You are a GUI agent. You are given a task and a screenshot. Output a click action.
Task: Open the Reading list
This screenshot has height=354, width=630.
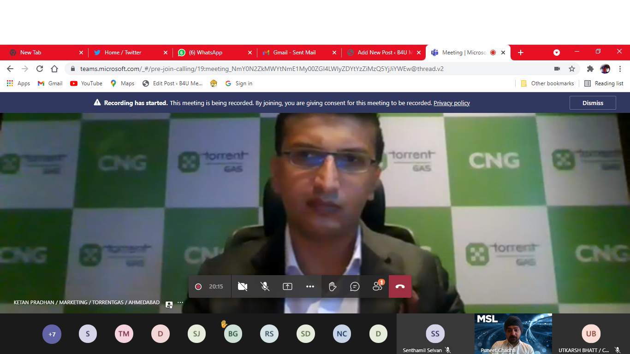pos(604,83)
